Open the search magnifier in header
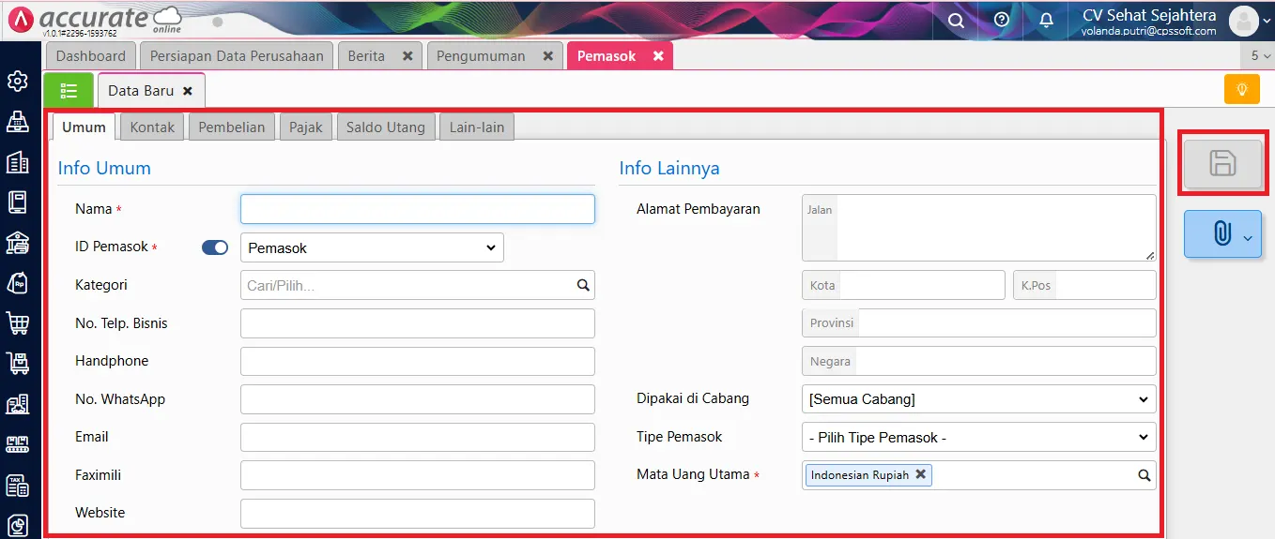This screenshot has height=539, width=1275. coord(956,21)
